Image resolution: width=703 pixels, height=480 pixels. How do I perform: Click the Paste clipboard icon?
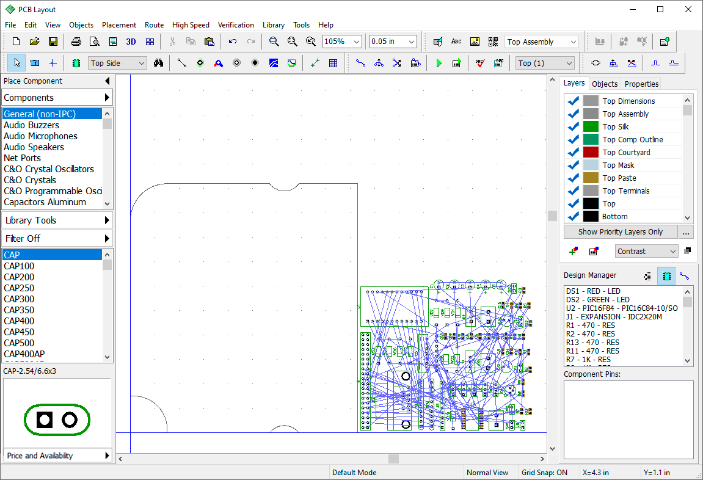tap(209, 42)
